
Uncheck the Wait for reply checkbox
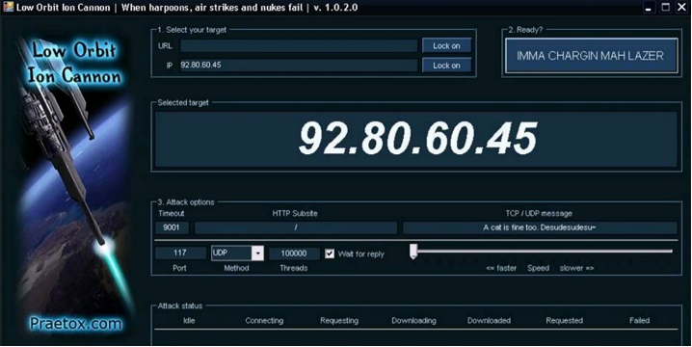(330, 254)
